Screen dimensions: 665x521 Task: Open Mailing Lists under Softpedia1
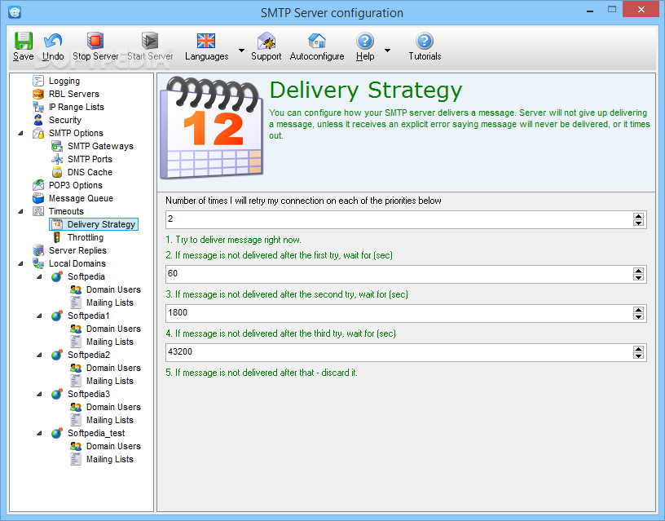[110, 342]
